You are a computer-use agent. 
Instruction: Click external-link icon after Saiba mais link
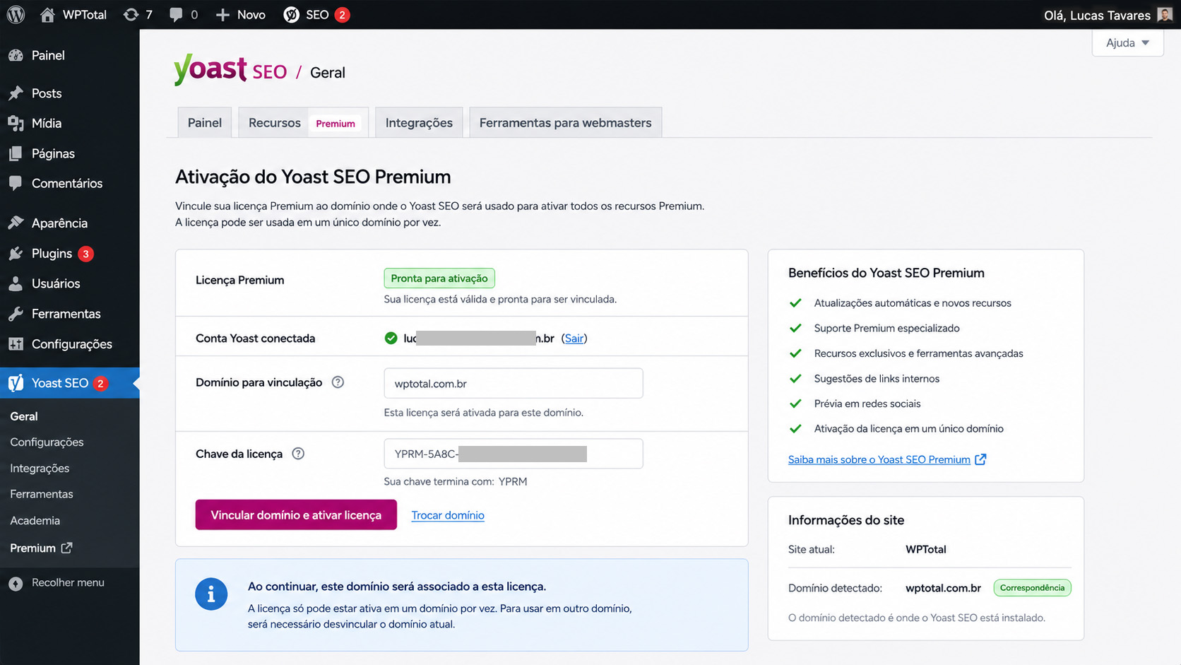coord(980,459)
